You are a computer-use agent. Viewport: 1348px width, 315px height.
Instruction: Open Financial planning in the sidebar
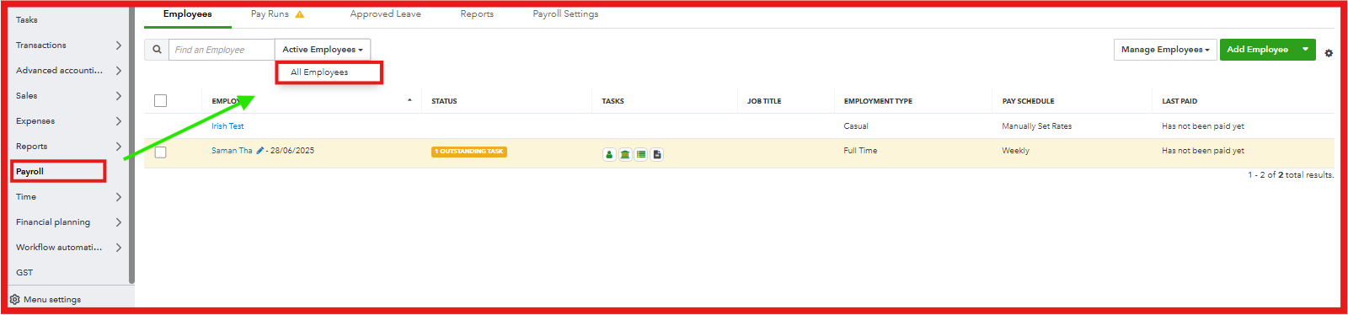53,222
